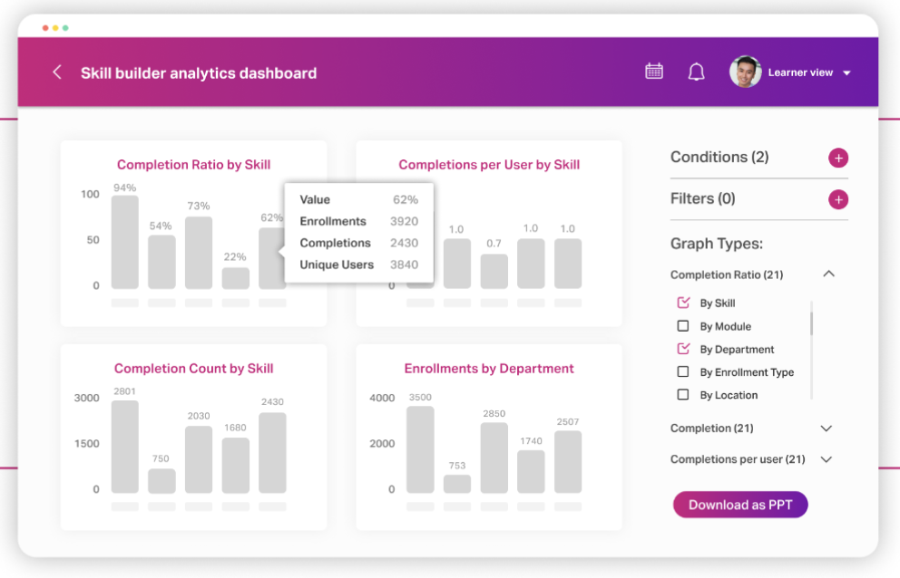Click the back arrow in the header
This screenshot has height=578, width=900.
click(57, 72)
